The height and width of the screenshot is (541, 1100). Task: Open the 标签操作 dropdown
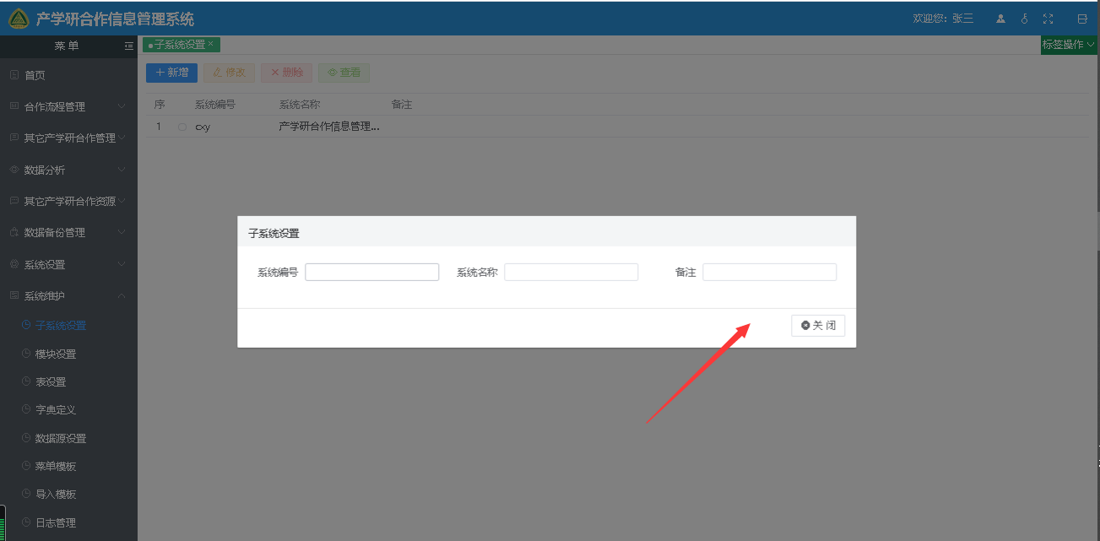coord(1069,45)
